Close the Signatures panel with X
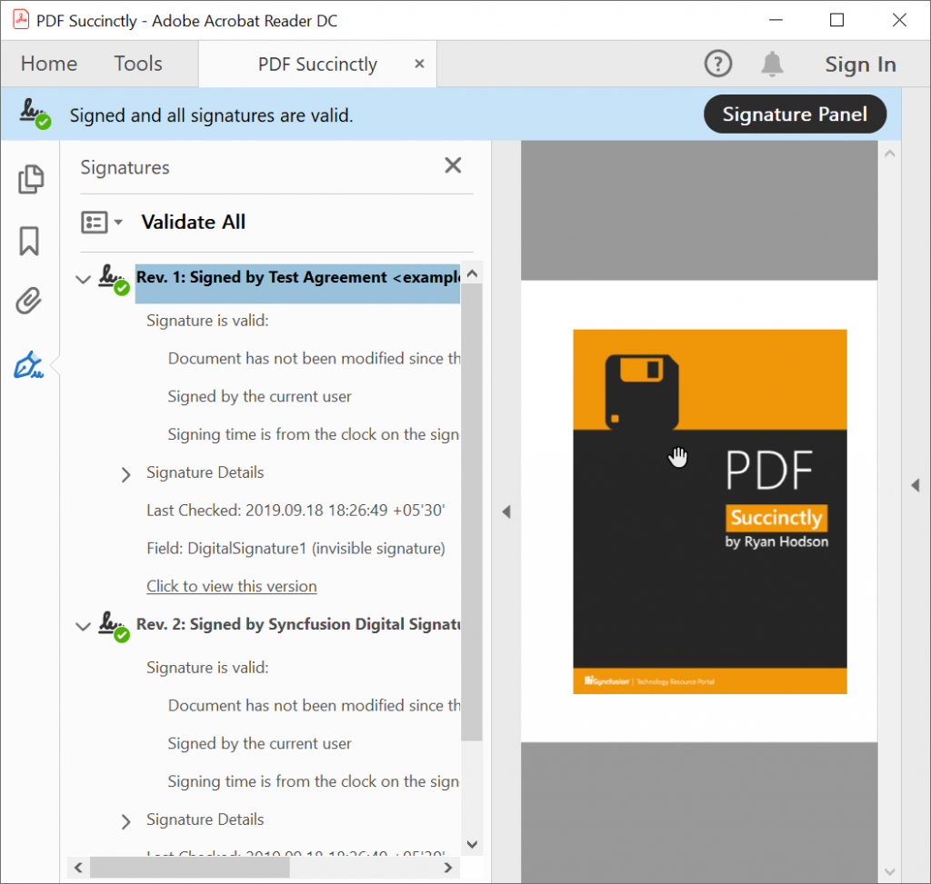931x884 pixels. 453,165
